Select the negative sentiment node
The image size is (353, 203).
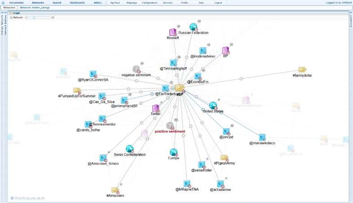136,69
